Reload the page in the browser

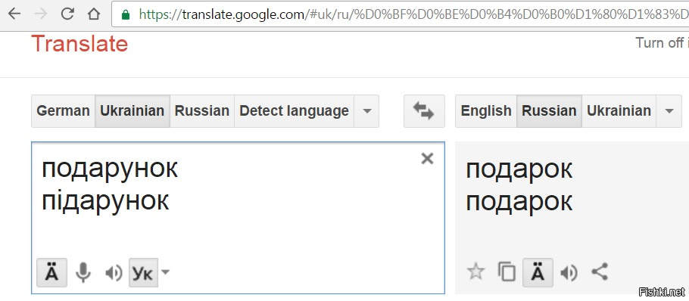tap(67, 14)
